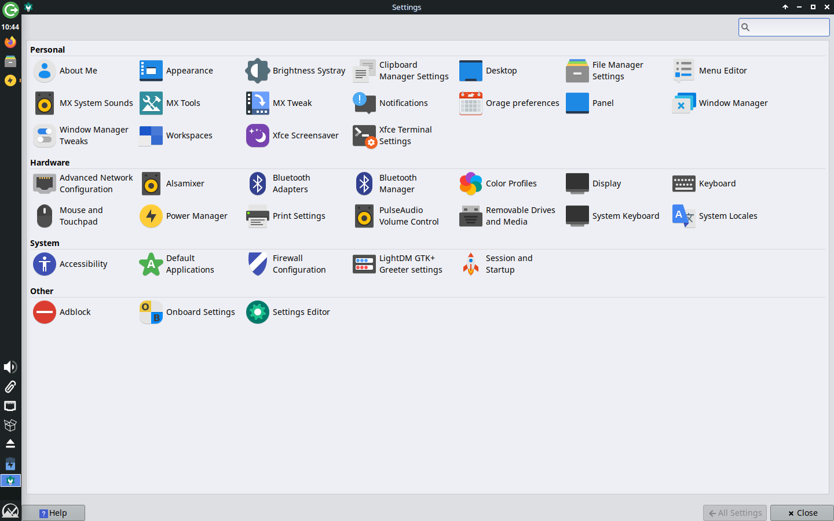834x521 pixels.
Task: Open Brightness Systray
Action: point(296,71)
